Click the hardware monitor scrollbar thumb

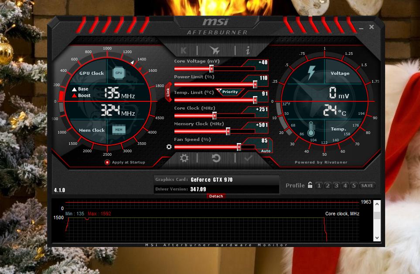377,215
